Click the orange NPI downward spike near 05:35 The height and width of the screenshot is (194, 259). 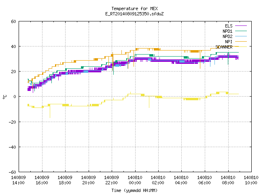click(x=200, y=60)
